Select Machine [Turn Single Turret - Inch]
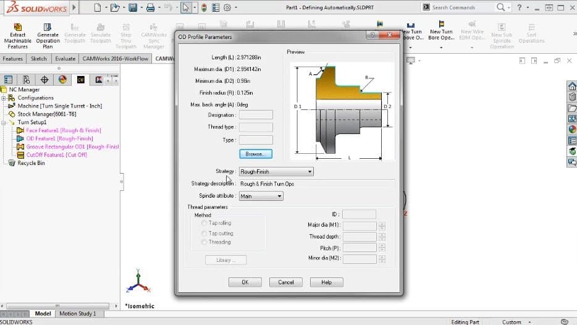577x325 pixels. tap(60, 106)
